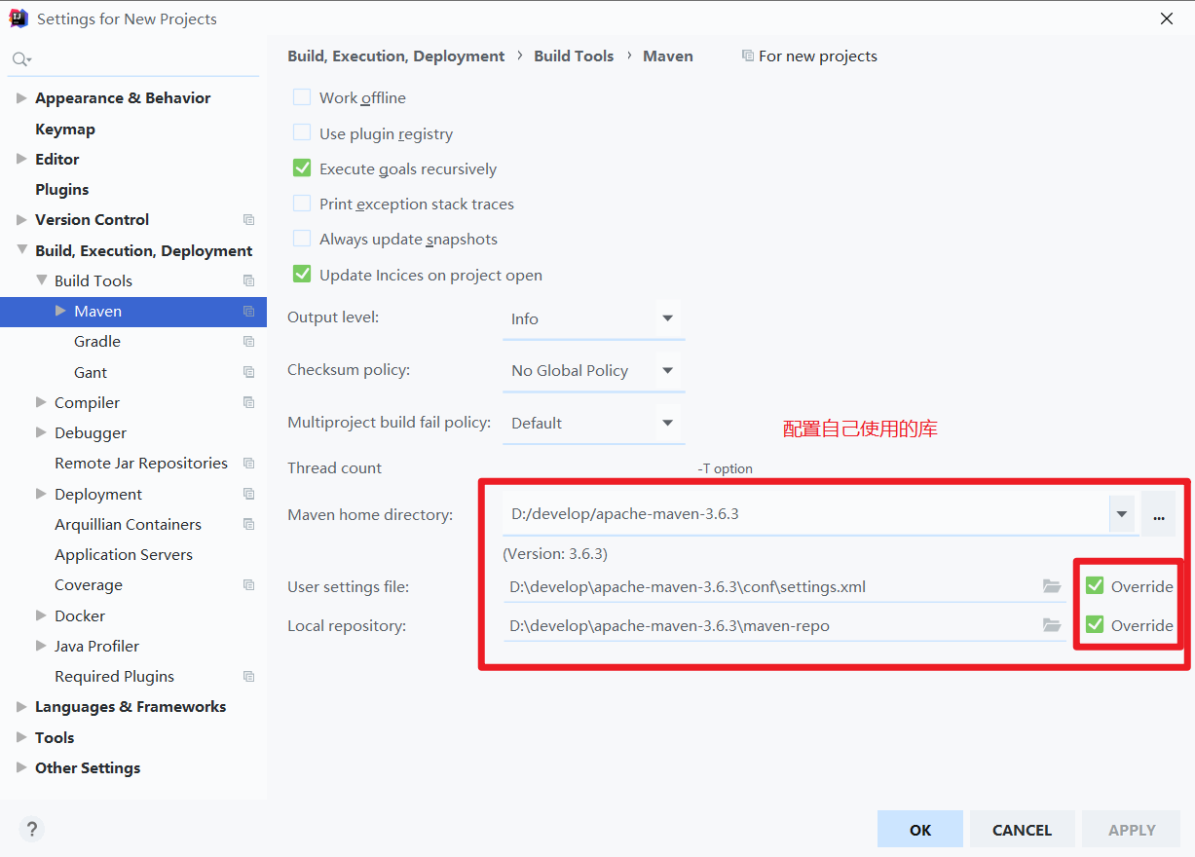Enable Use plugin registry checkbox
Viewport: 1195px width, 857px height.
click(302, 133)
